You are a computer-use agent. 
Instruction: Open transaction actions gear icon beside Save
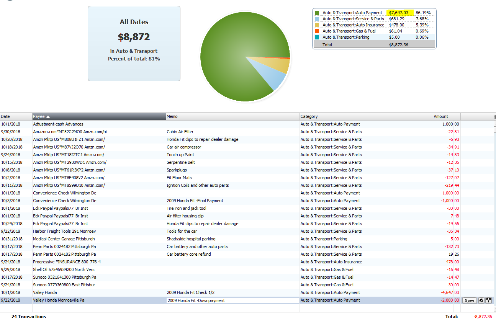tap(481, 300)
